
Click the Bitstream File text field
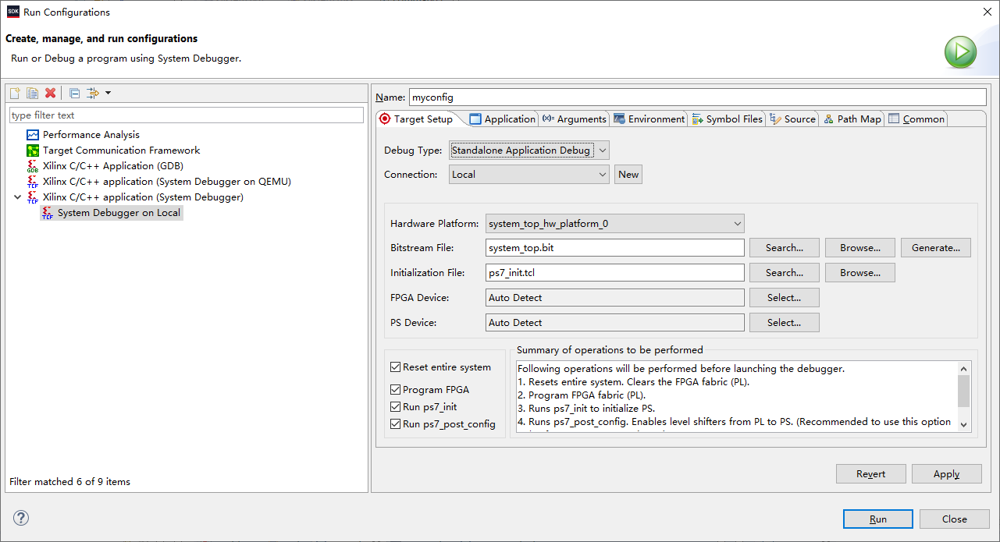pyautogui.click(x=615, y=248)
